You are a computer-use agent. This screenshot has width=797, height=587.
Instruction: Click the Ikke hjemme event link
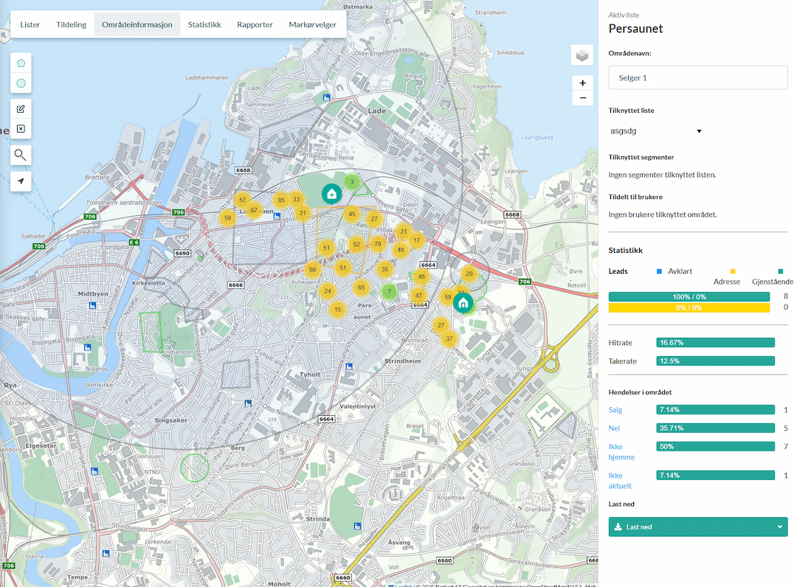[621, 451]
